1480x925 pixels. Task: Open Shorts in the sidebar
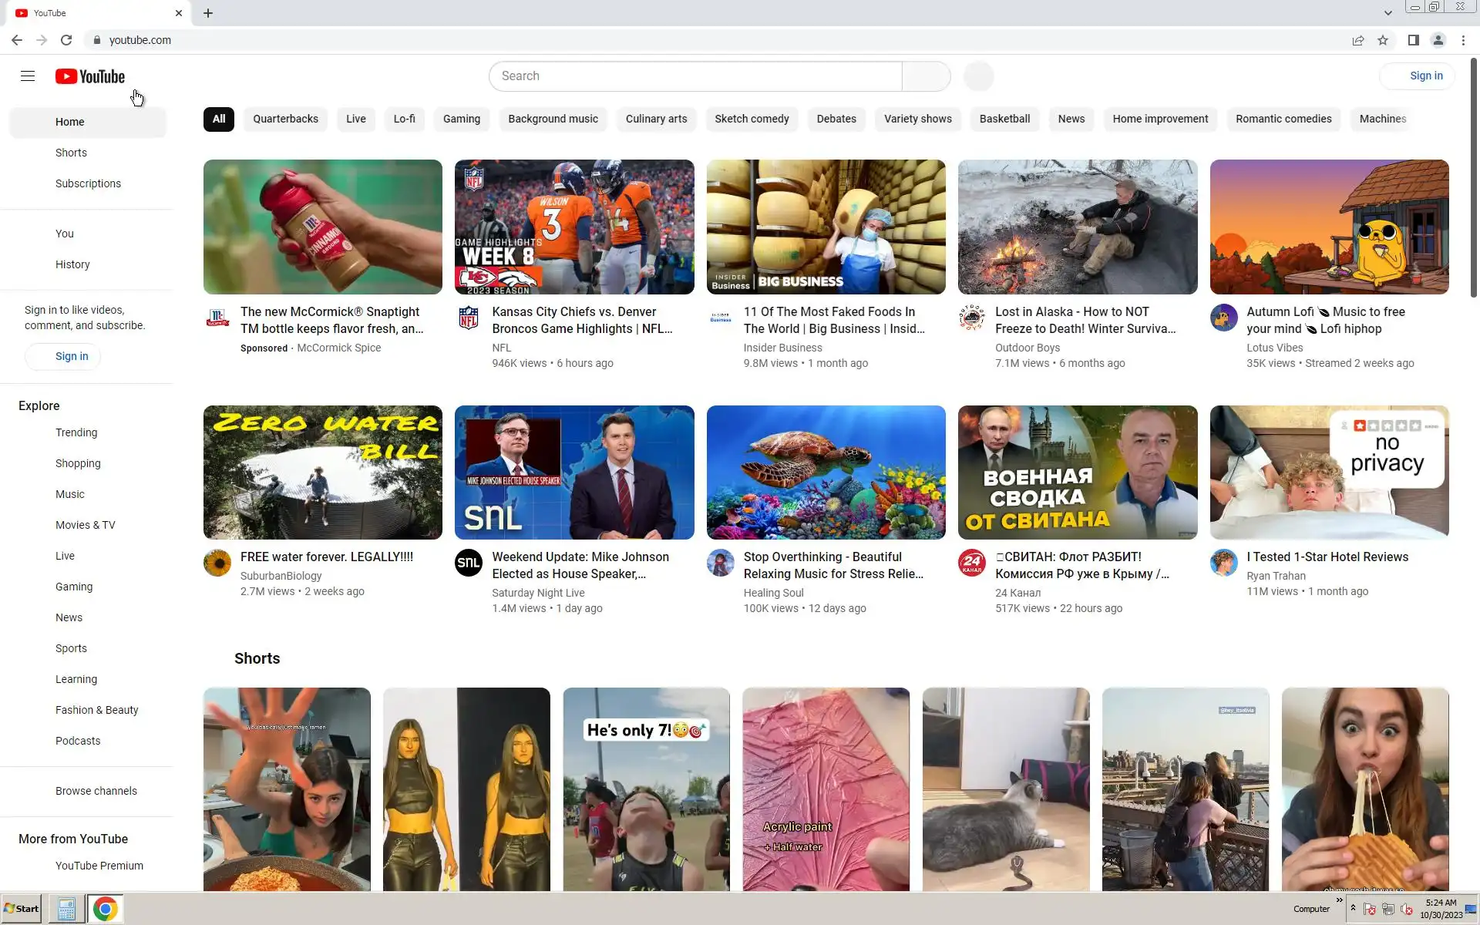[71, 153]
